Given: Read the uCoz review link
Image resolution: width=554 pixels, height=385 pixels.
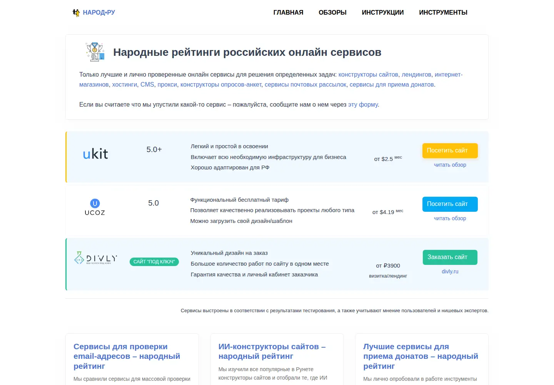Looking at the screenshot, I should pos(450,218).
